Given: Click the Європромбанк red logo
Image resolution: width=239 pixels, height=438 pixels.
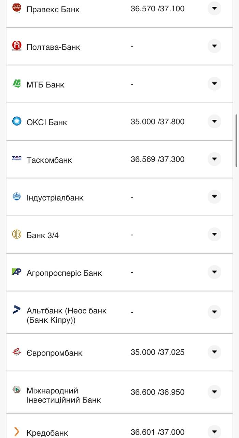Looking at the screenshot, I should pos(16,352).
